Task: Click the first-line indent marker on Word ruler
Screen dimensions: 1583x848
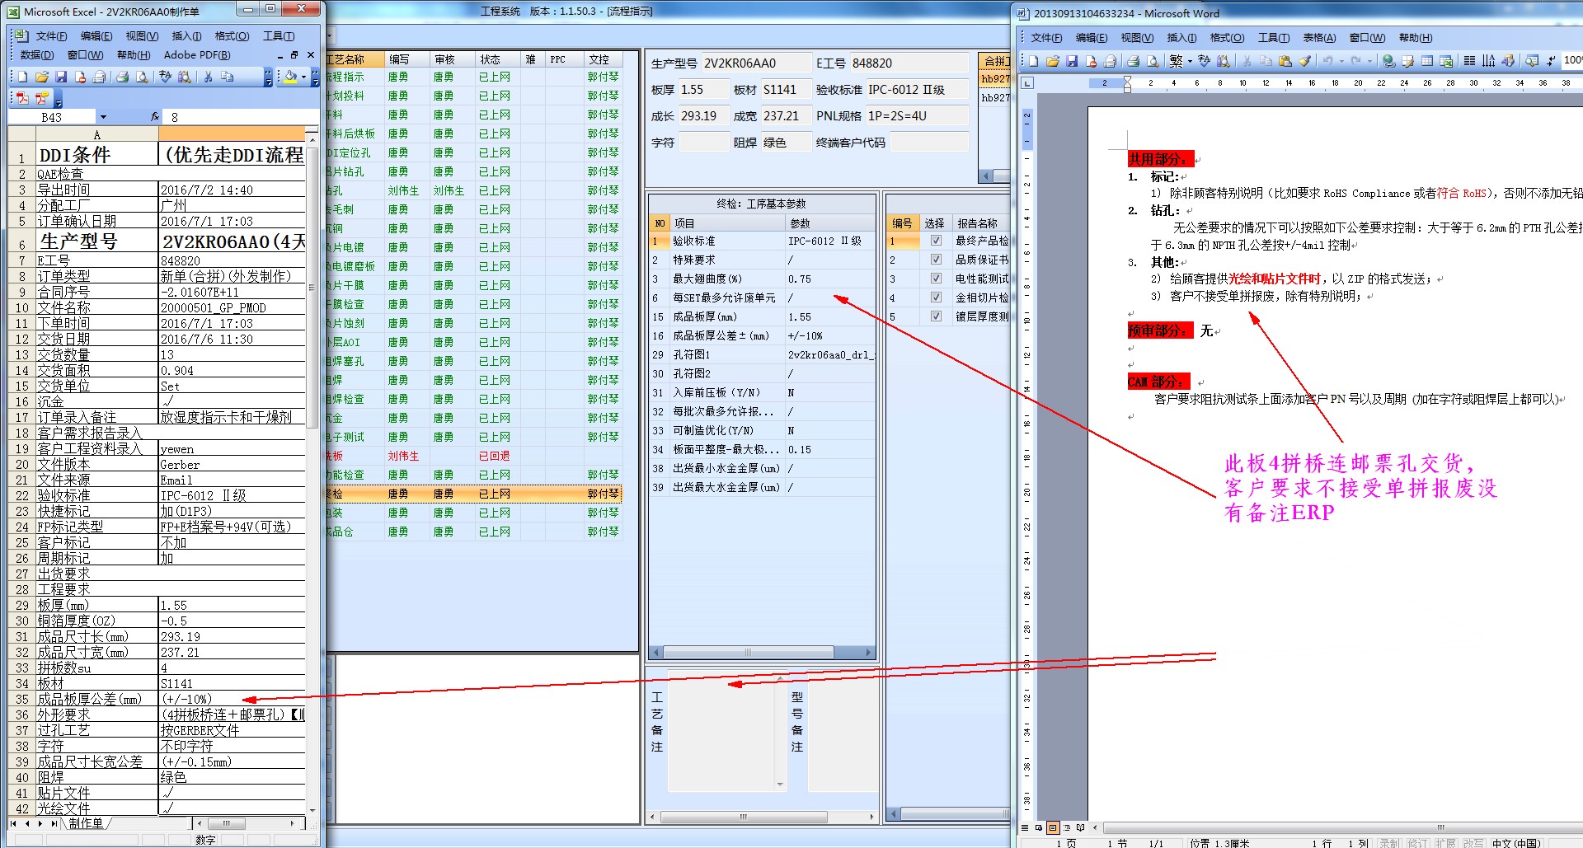Action: click(x=1127, y=79)
